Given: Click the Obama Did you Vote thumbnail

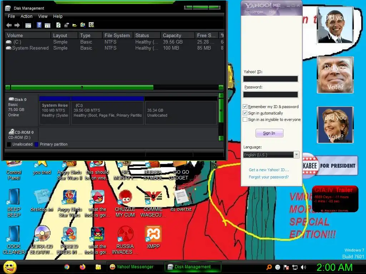Looking at the screenshot, I should (x=335, y=25).
